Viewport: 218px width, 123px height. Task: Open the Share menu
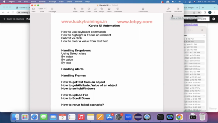pyautogui.click(x=69, y=2)
